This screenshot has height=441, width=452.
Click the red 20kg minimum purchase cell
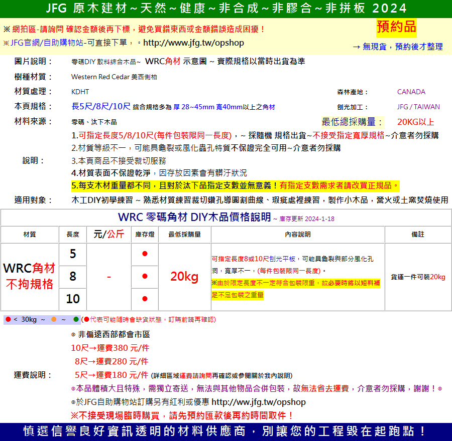(184, 277)
